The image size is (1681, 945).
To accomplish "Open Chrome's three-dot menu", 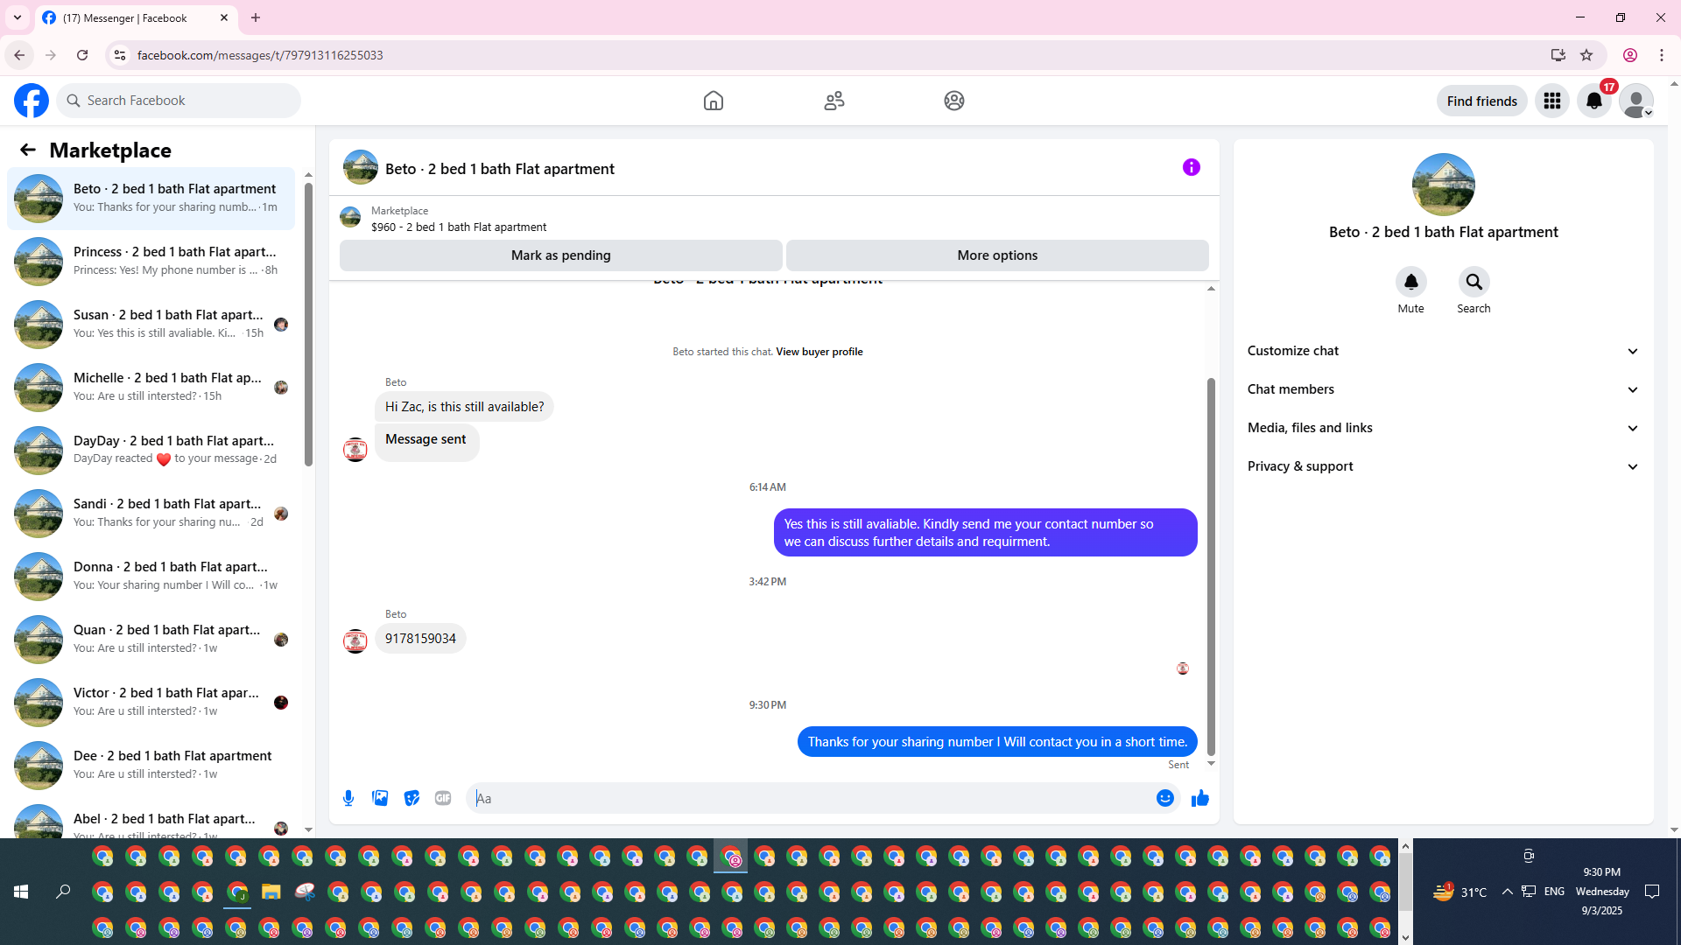I will coord(1662,55).
